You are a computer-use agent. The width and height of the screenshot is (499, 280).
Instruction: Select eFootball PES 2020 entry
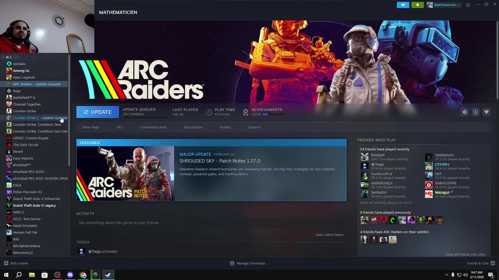coord(28,171)
